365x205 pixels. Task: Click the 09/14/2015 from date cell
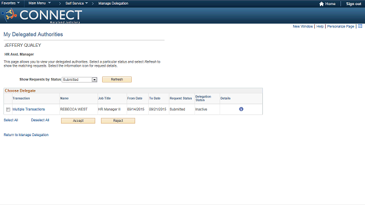coord(136,109)
